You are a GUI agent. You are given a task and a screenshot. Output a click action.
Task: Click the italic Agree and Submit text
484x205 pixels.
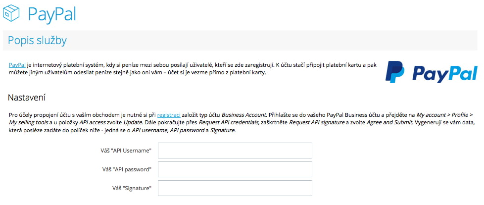click(386, 123)
